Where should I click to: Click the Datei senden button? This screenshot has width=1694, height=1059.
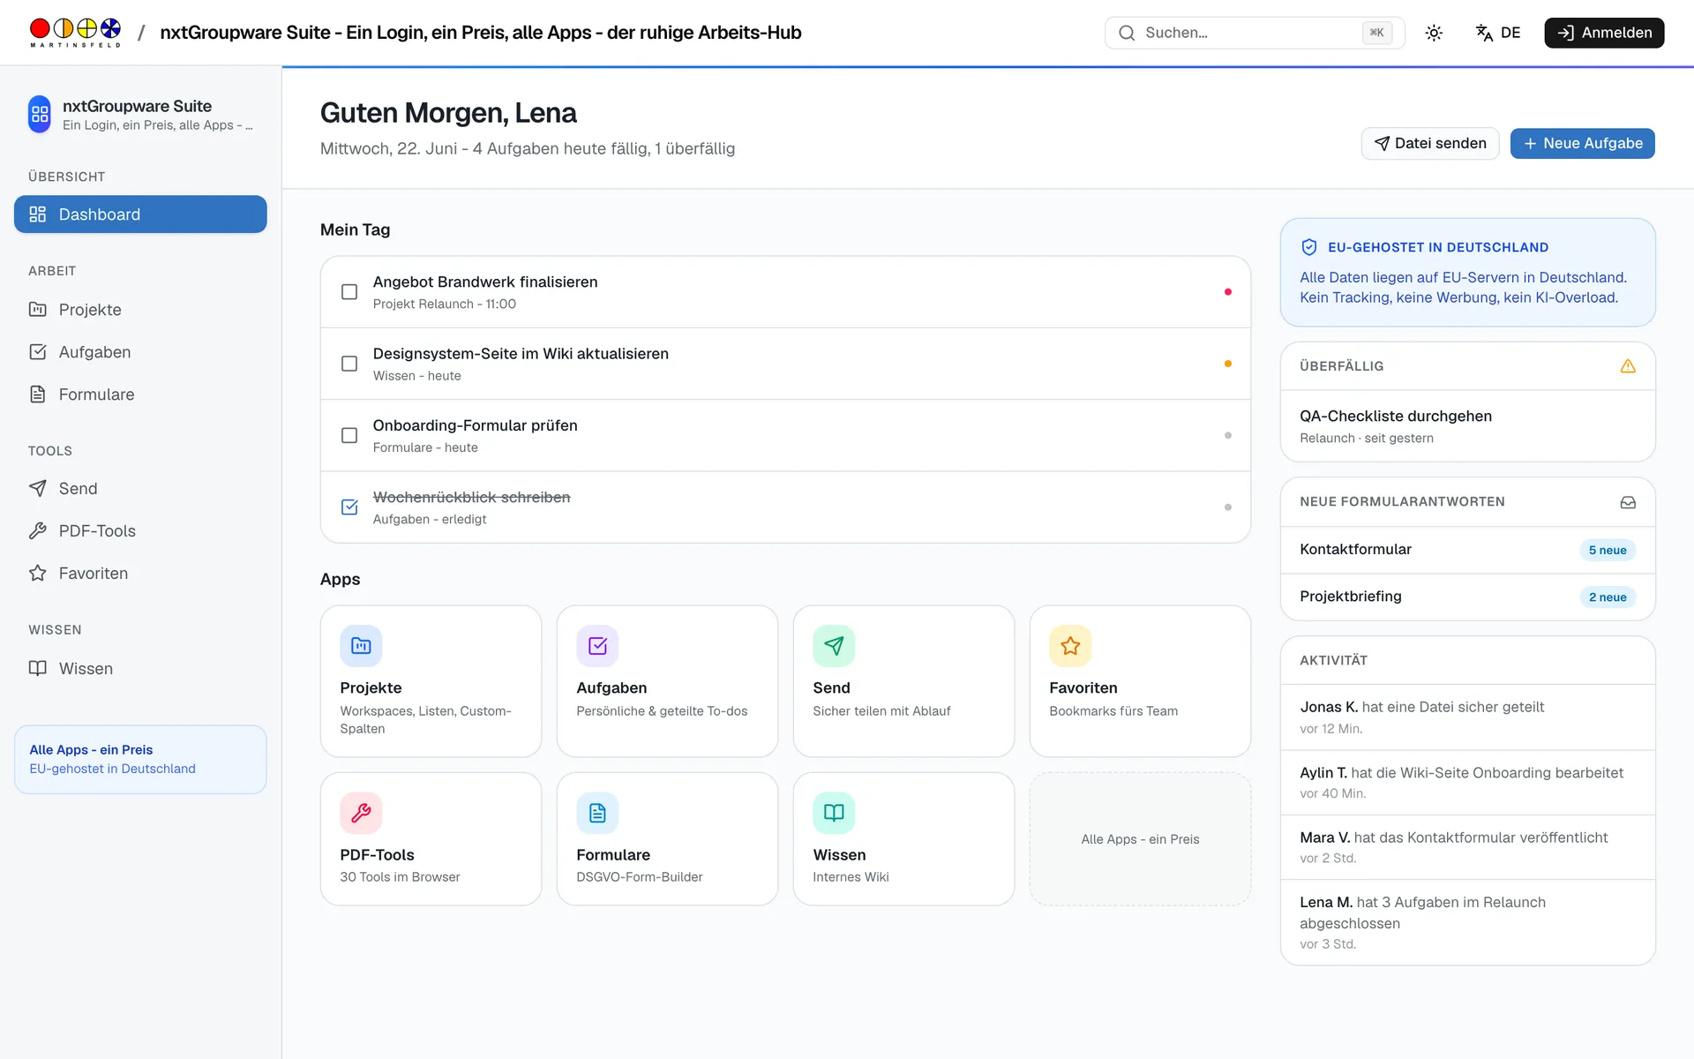[x=1430, y=144]
